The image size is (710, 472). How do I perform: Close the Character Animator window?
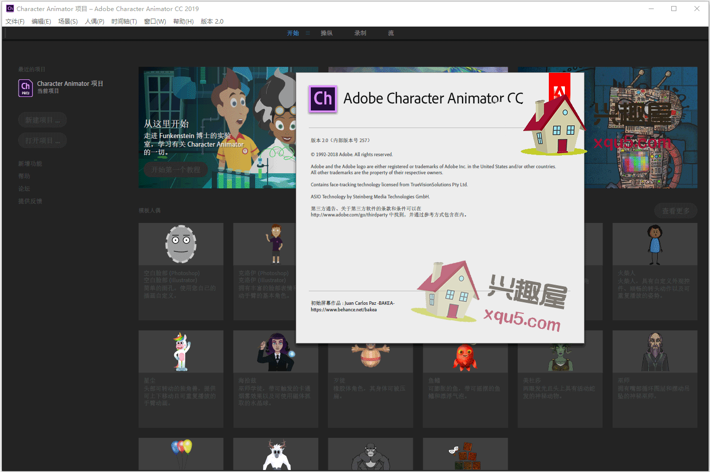click(697, 9)
